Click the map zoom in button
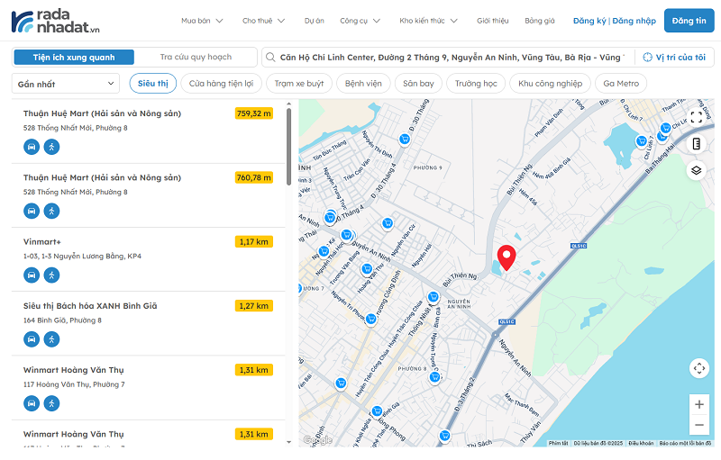 [x=699, y=404]
